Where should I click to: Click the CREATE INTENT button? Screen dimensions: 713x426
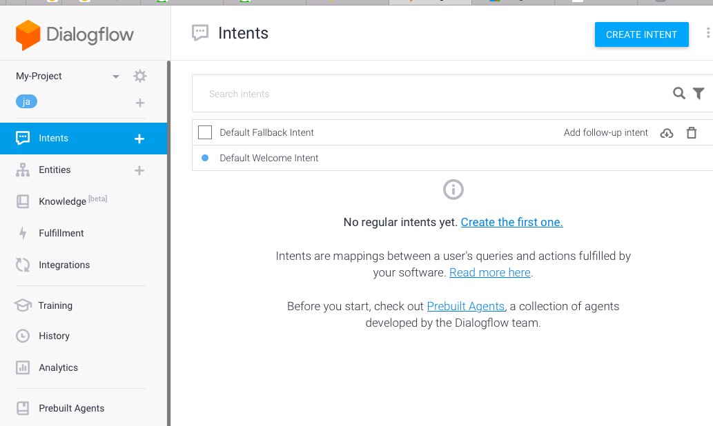642,34
